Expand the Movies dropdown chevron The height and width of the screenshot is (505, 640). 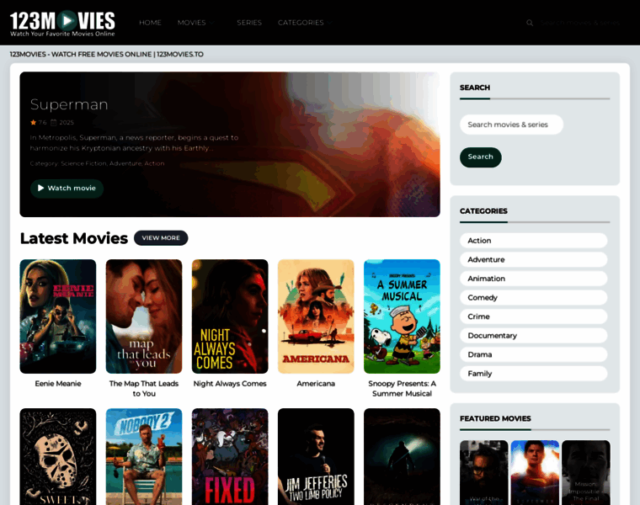click(212, 23)
